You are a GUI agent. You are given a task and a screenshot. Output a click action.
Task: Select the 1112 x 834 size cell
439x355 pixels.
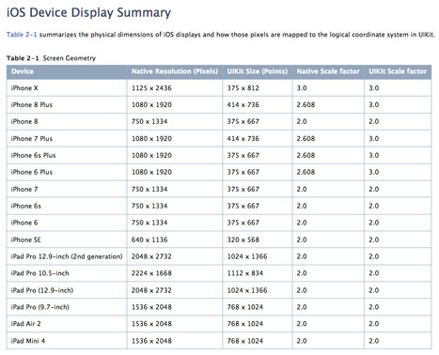(258, 273)
